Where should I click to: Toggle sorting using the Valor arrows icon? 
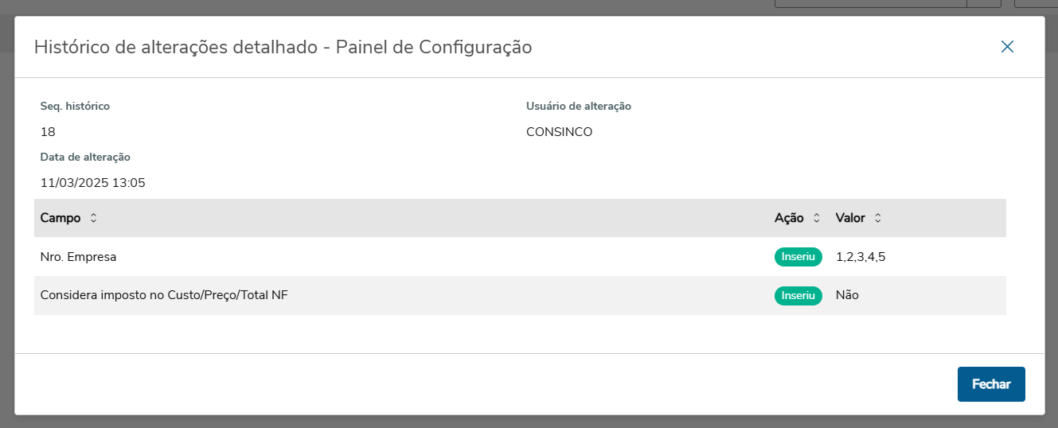pos(877,218)
